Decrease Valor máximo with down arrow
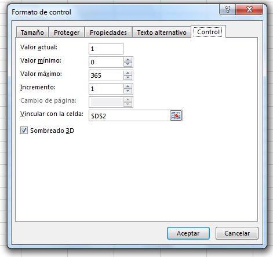This screenshot has width=273, height=257. click(x=128, y=78)
